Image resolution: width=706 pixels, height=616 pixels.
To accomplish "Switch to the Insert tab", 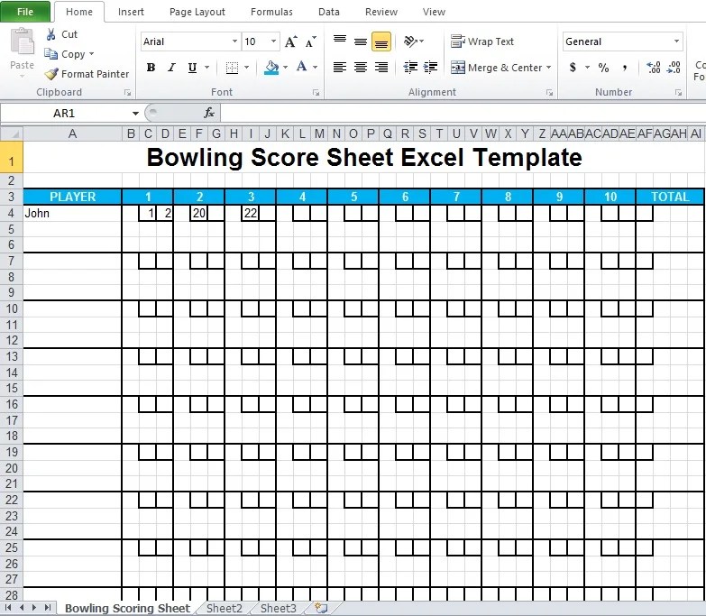I will tap(131, 12).
